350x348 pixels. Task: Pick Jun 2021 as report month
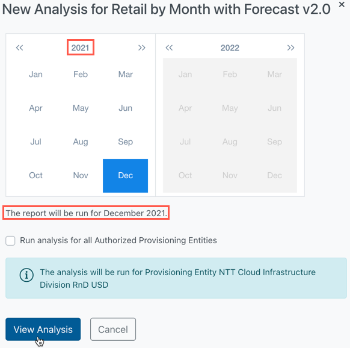point(126,108)
